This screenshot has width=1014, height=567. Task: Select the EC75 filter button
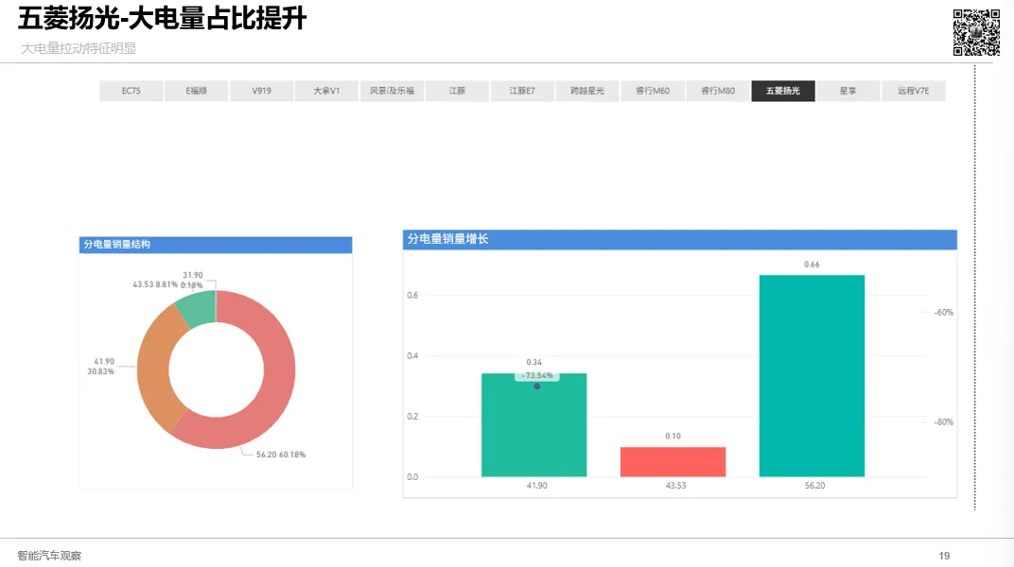(x=131, y=91)
